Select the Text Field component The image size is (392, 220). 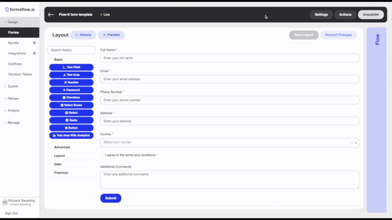71,67
